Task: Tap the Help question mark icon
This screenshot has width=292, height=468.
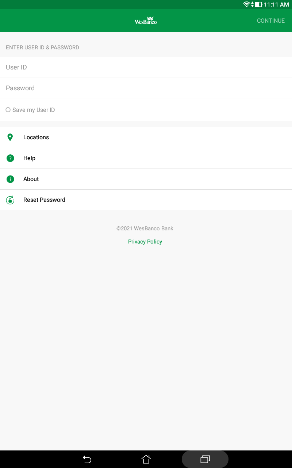Action: (10, 158)
